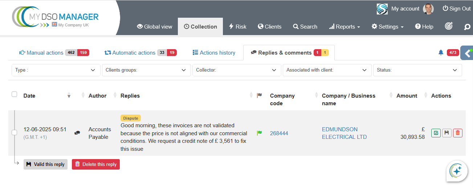Open the Reports menu
Screen dimensions: 473x188
pyautogui.click(x=344, y=27)
